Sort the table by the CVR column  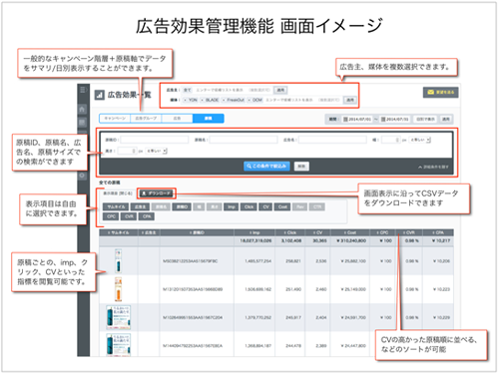[409, 232]
